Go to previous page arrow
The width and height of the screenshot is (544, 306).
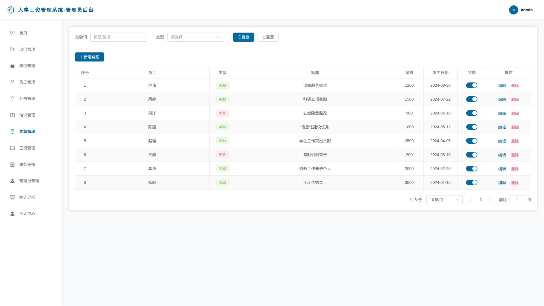click(x=471, y=200)
